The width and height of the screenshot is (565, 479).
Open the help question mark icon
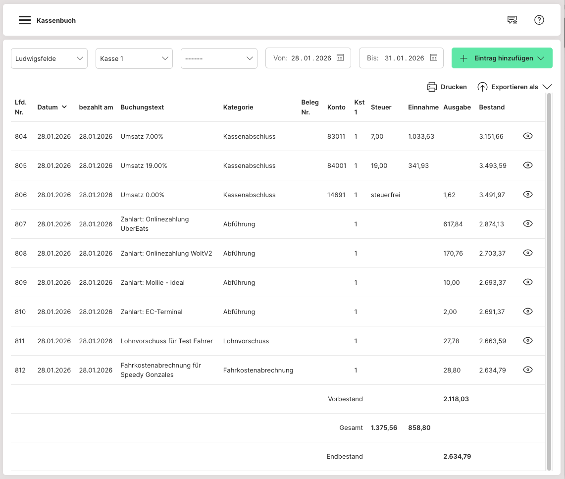[x=539, y=20]
